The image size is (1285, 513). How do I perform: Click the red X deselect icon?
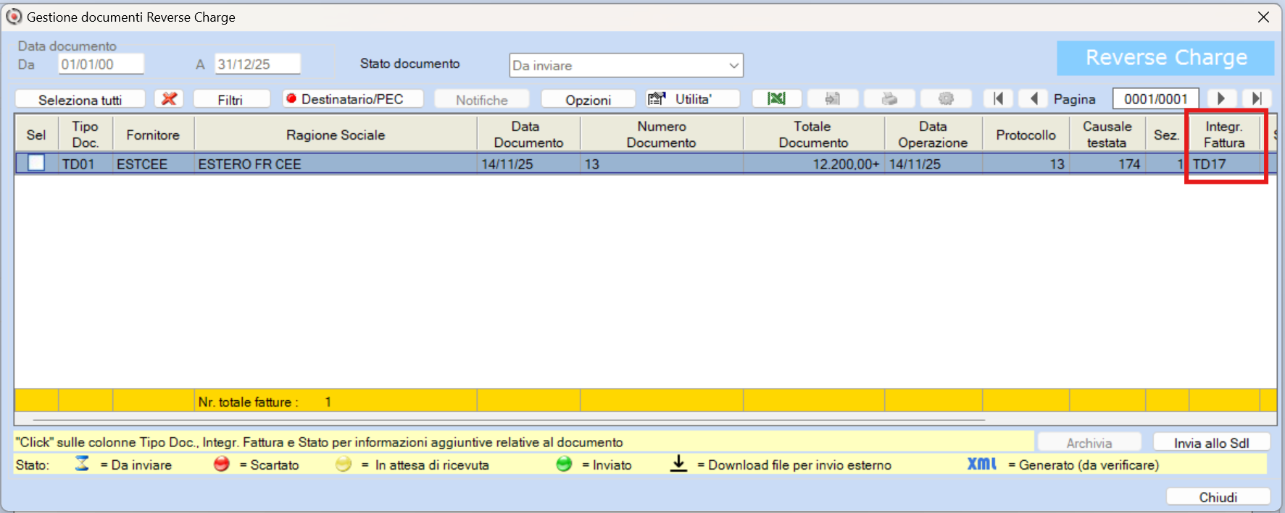pos(169,99)
